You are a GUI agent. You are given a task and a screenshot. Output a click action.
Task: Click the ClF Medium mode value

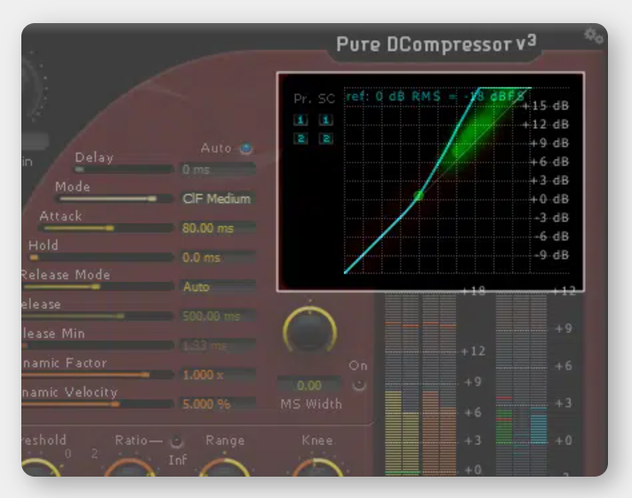click(x=218, y=199)
